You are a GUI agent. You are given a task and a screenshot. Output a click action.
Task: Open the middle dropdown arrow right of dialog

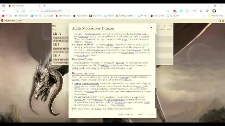pos(165,26)
